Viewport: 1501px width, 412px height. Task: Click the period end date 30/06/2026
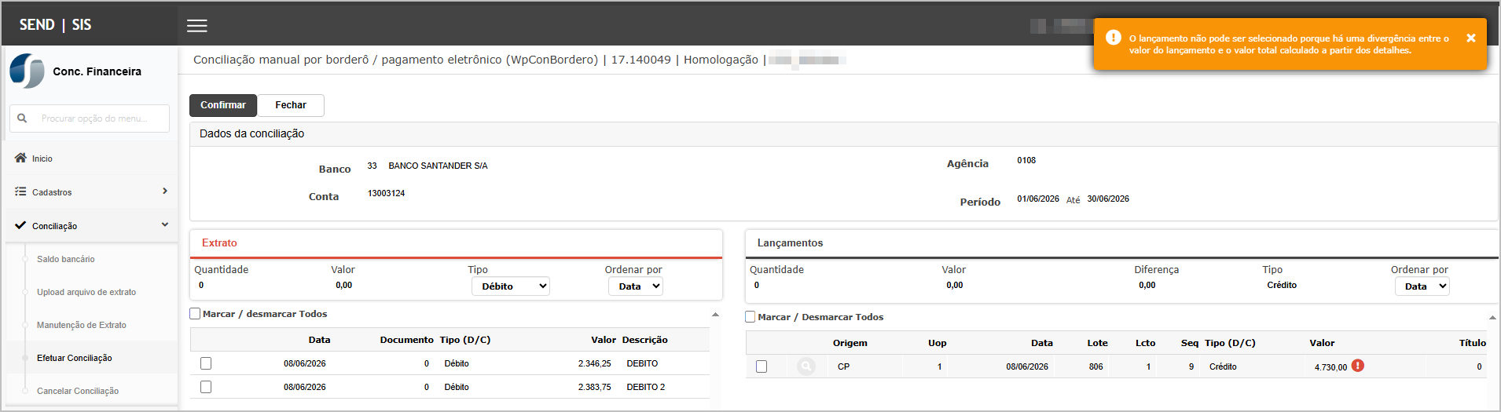[1108, 199]
